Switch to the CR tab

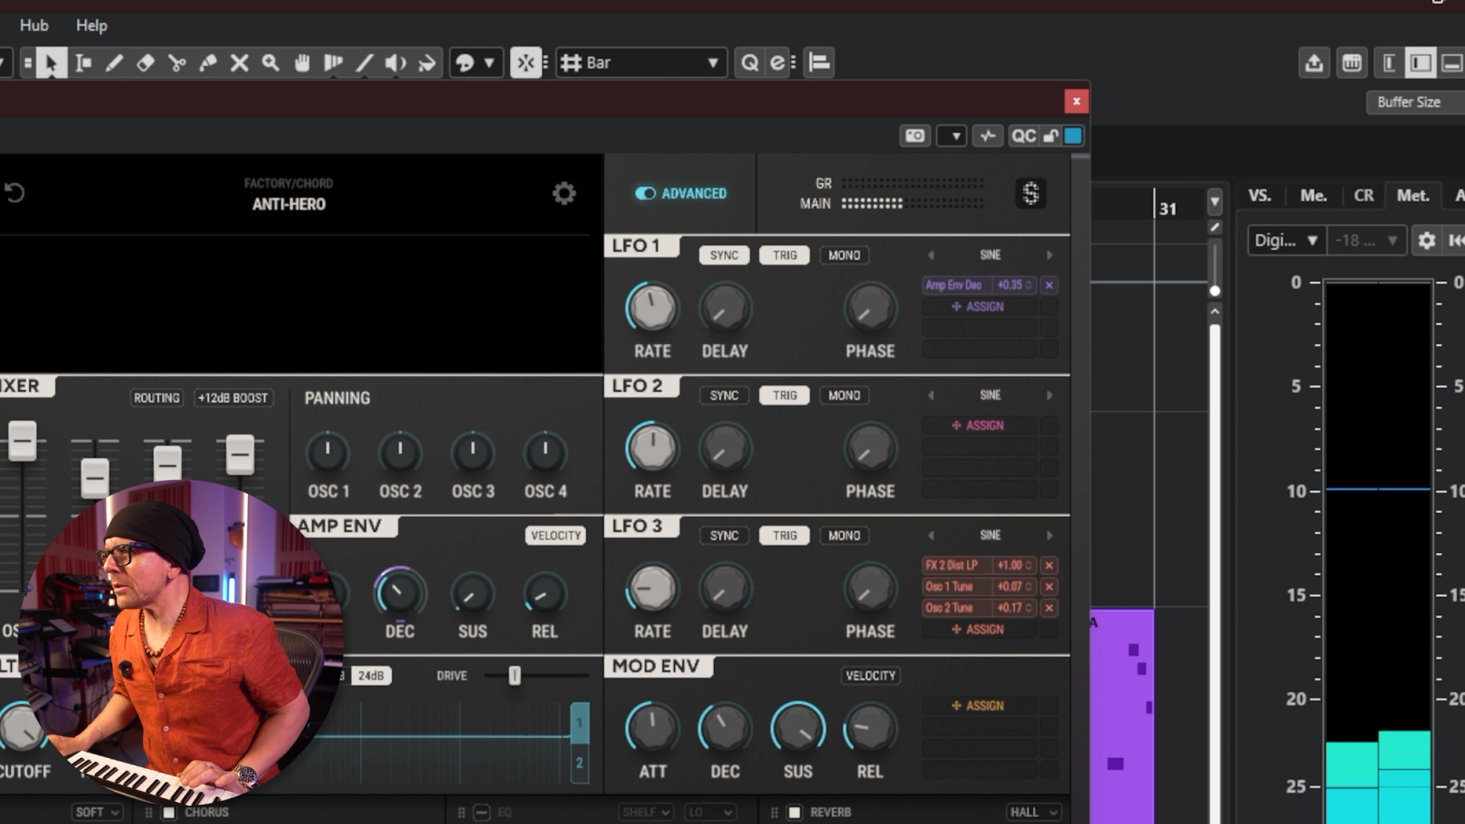[x=1363, y=195]
